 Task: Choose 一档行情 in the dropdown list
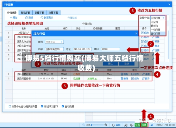pyautogui.click(x=158, y=29)
